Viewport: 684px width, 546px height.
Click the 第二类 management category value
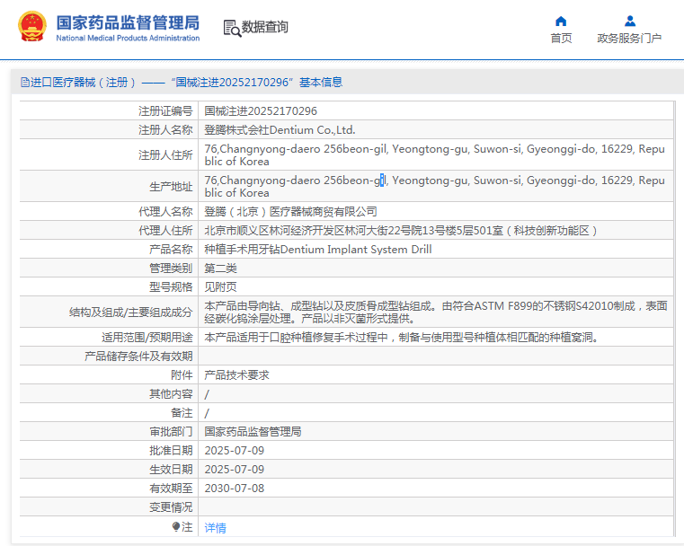click(x=220, y=268)
